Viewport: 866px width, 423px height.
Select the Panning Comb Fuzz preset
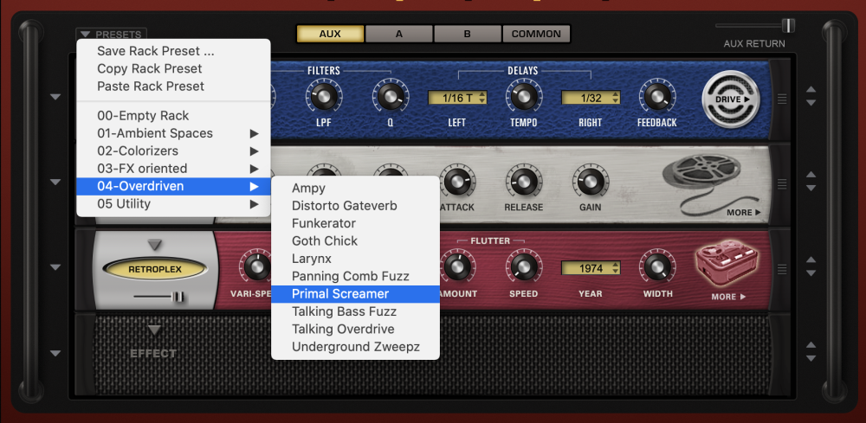coord(355,276)
